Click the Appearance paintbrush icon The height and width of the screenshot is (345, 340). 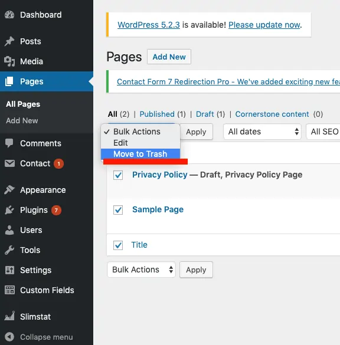coord(9,190)
